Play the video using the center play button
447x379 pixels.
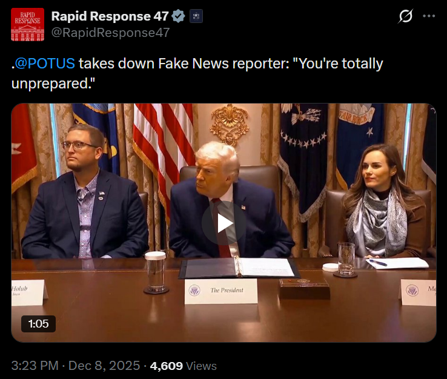pyautogui.click(x=223, y=223)
